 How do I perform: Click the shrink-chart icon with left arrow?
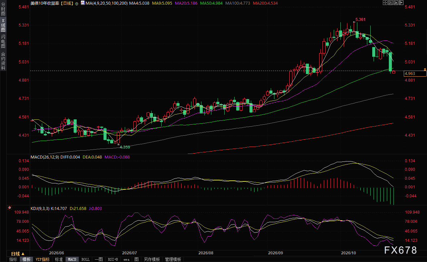391,3
